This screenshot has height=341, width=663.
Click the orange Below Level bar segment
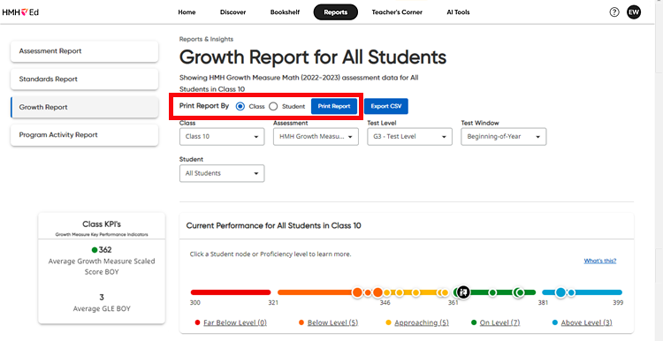(315, 292)
